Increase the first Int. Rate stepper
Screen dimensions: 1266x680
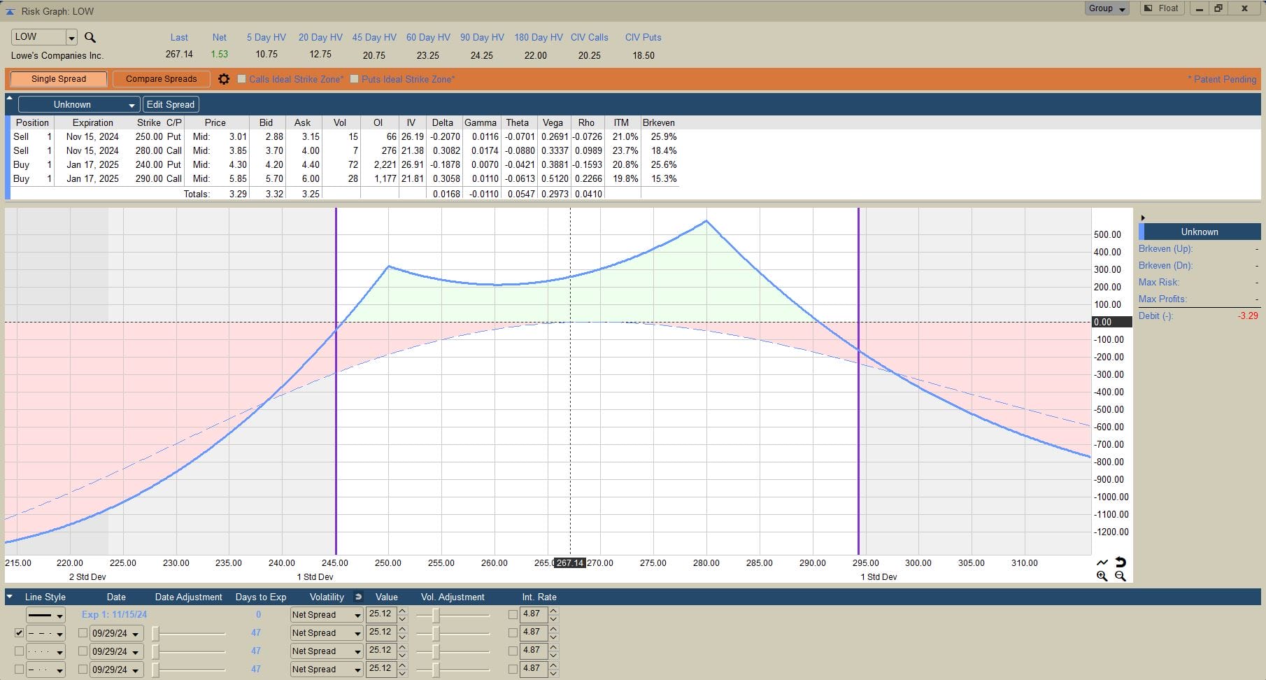[x=553, y=611]
